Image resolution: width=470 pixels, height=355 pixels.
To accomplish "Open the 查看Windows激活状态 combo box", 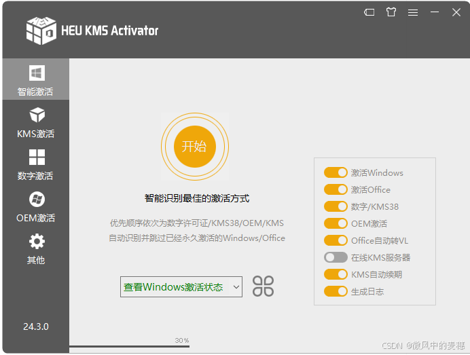I will (181, 286).
